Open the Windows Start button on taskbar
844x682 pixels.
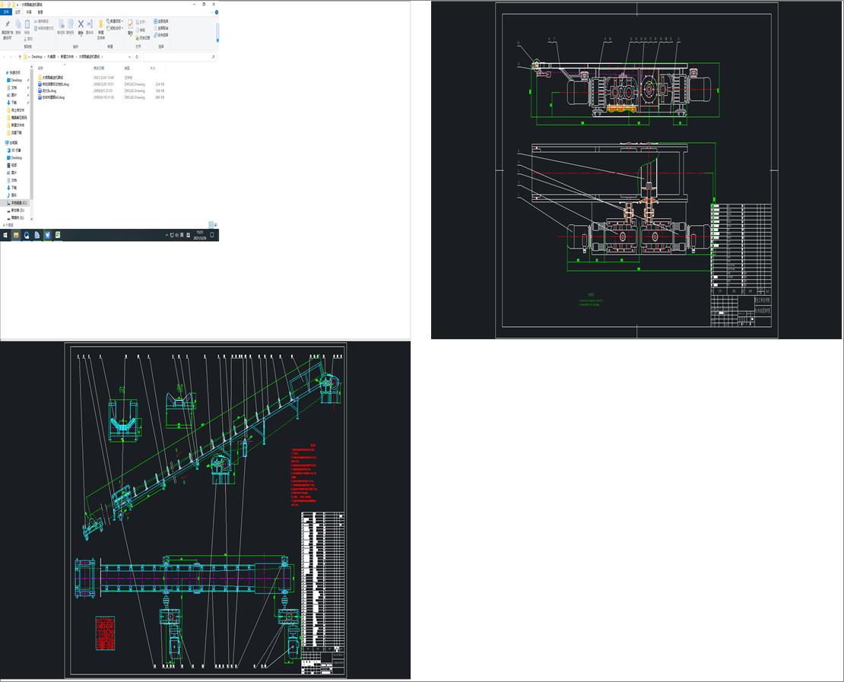click(5, 235)
